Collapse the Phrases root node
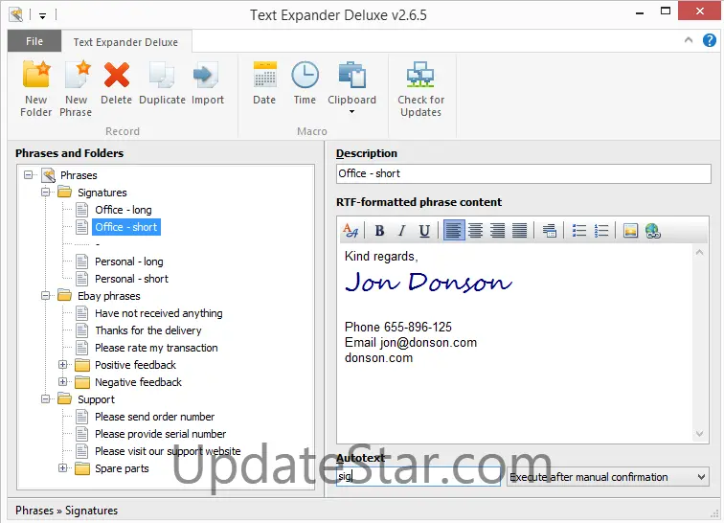 click(29, 175)
